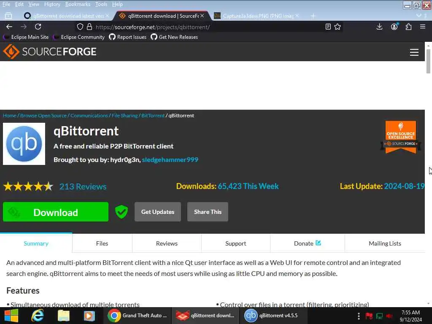This screenshot has width=432, height=324.
Task: Reload the SourceForge page
Action: coord(38,27)
